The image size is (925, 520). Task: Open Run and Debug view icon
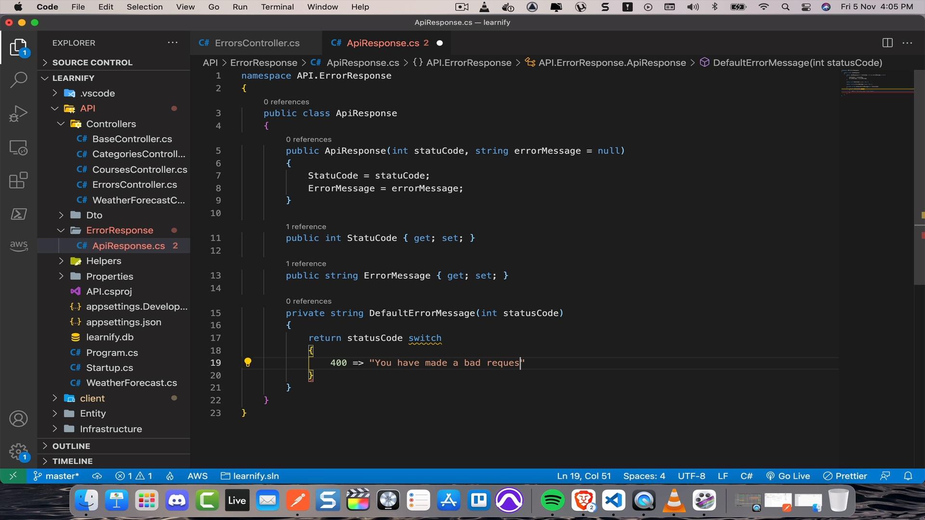click(x=19, y=114)
